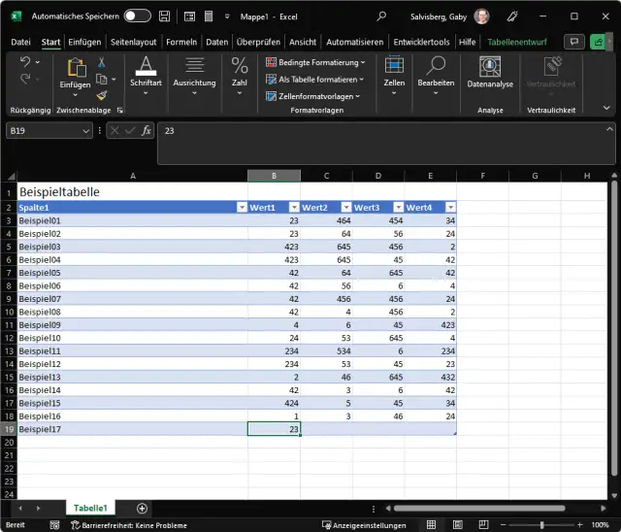Toggle the Automatisches Speichern switch
The width and height of the screenshot is (621, 532).
click(137, 17)
